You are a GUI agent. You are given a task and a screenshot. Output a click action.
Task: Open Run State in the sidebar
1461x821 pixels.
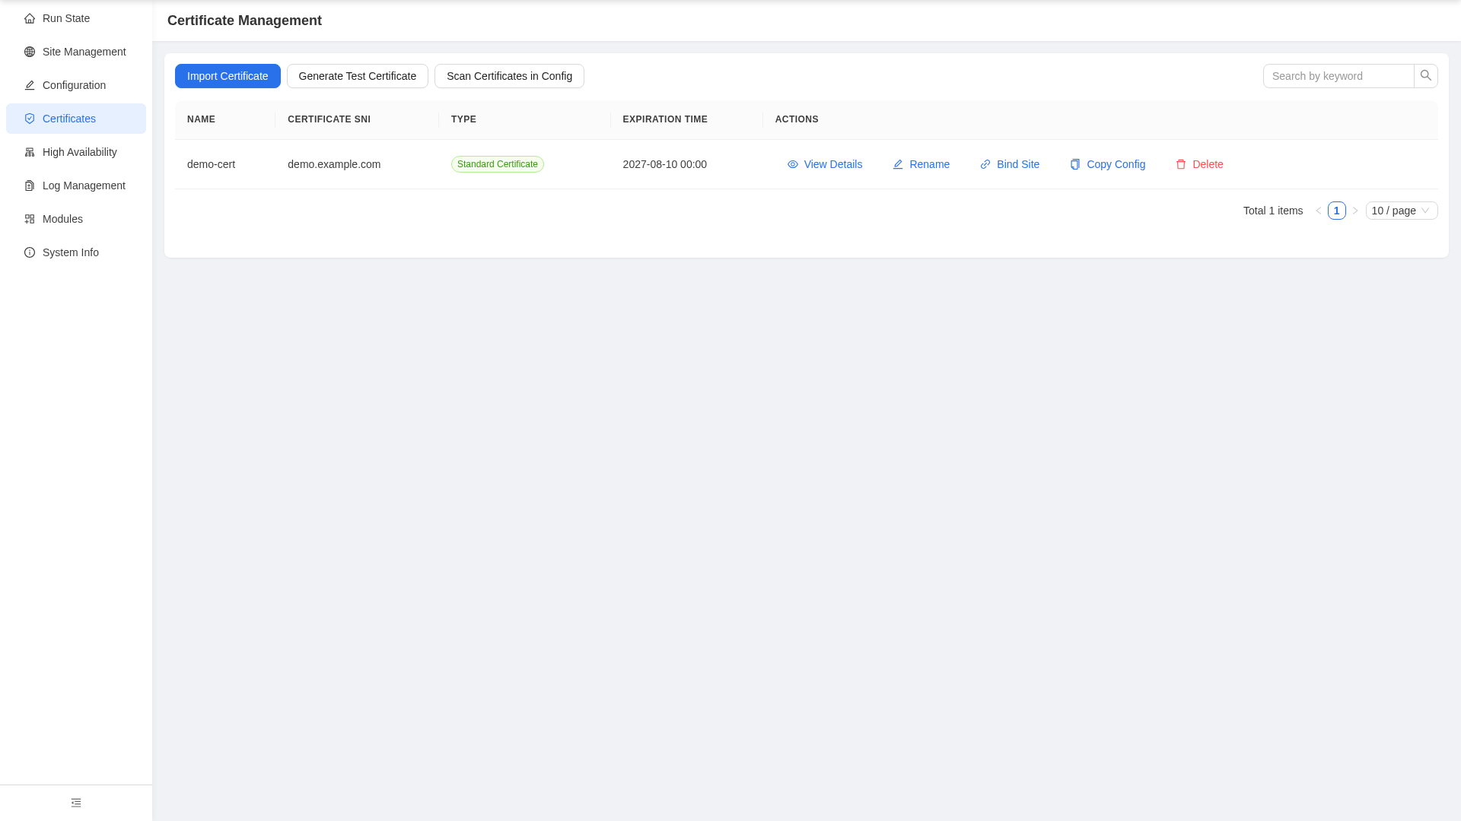click(x=76, y=18)
